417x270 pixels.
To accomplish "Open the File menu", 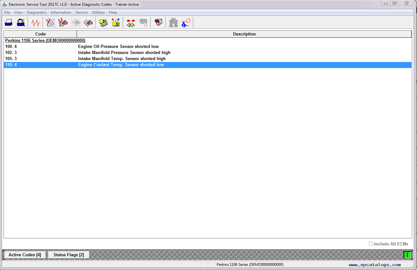I will 7,12.
